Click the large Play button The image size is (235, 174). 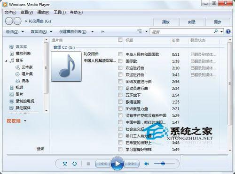click(x=117, y=164)
